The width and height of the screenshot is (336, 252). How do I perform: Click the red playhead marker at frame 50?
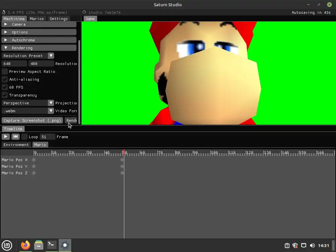point(124,152)
